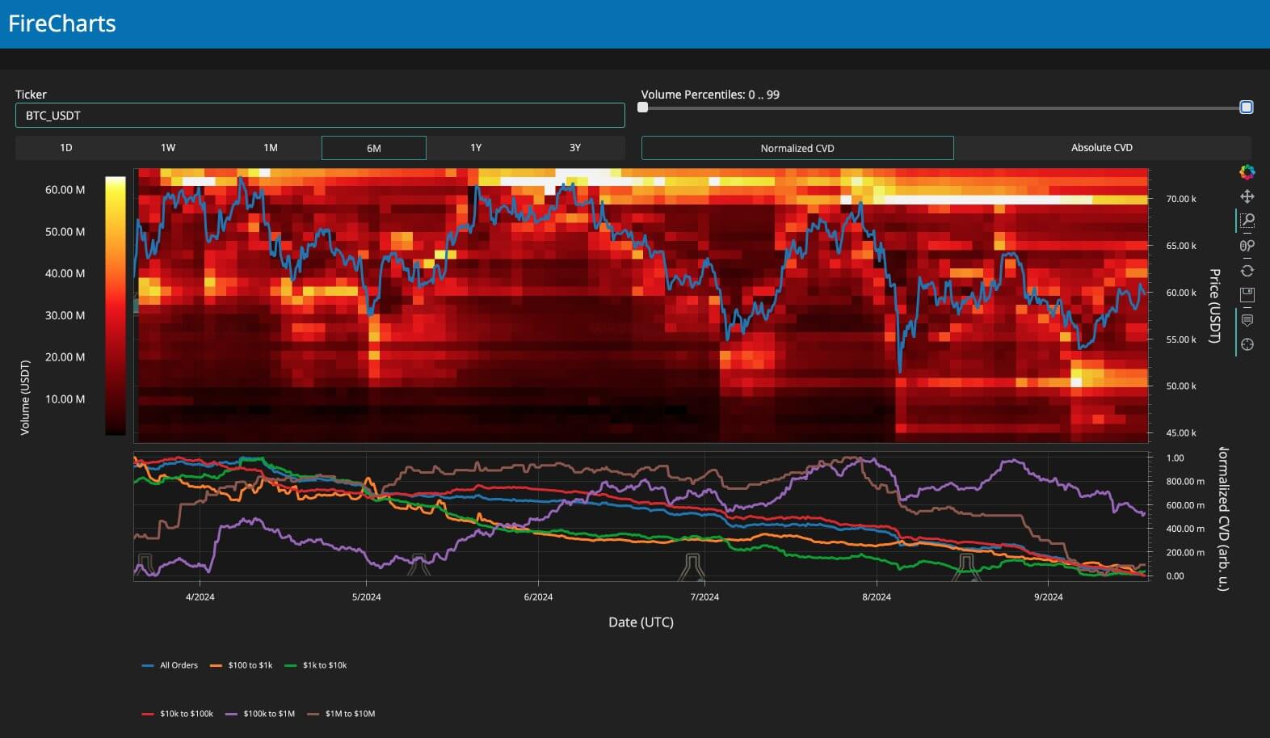Switch to the 1W timeframe
This screenshot has height=738, width=1270.
(x=168, y=148)
